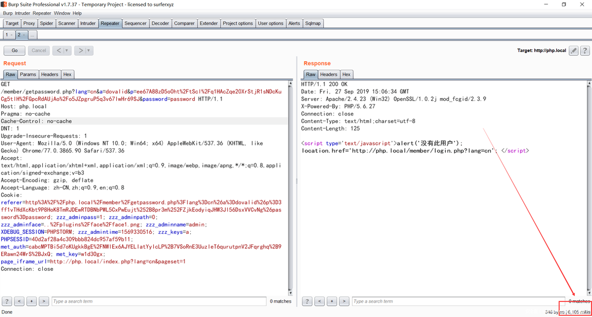Switch to the Intruder tool tab
Image resolution: width=592 pixels, height=317 pixels.
point(88,23)
